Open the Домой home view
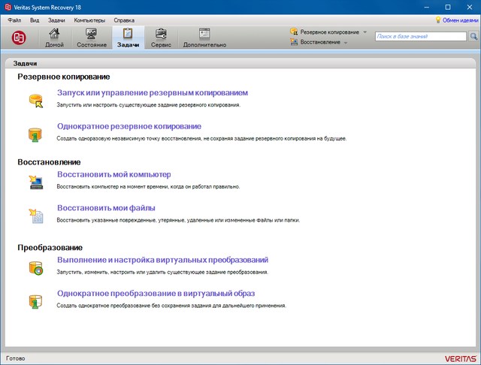Screen dimensions: 481x365 click(x=54, y=38)
